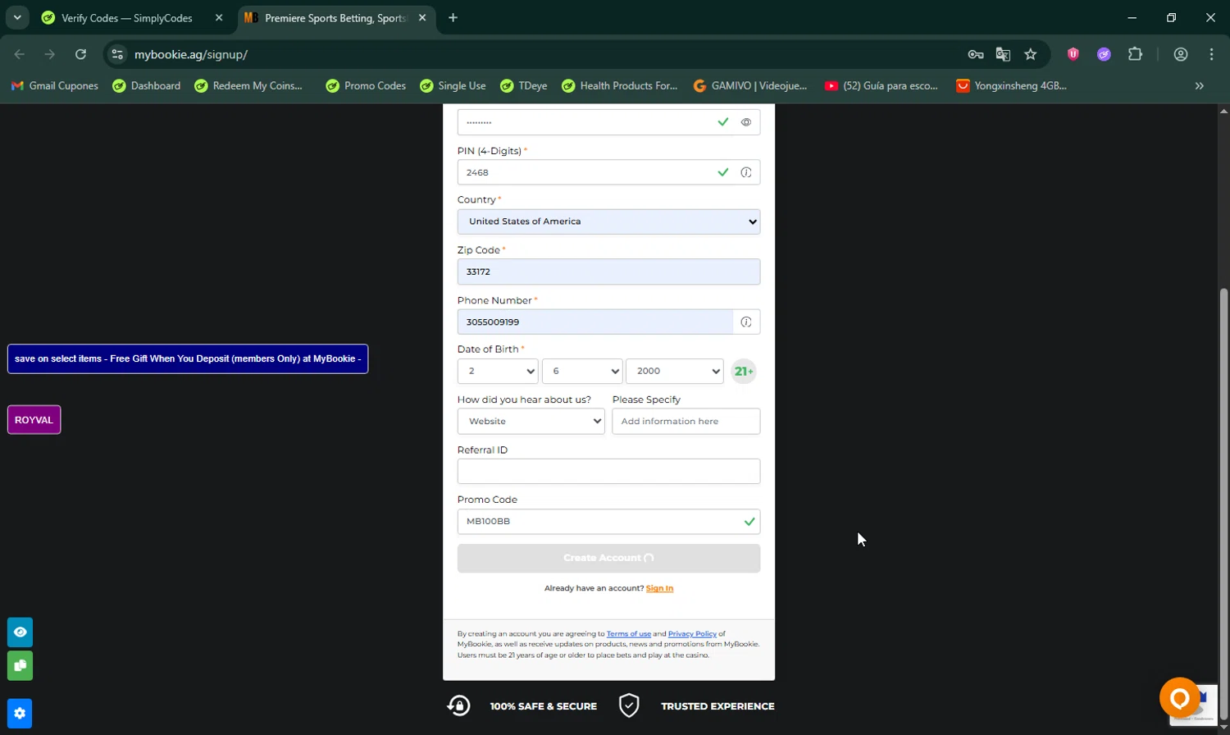The image size is (1230, 735).
Task: Open the Country dropdown
Action: point(608,221)
